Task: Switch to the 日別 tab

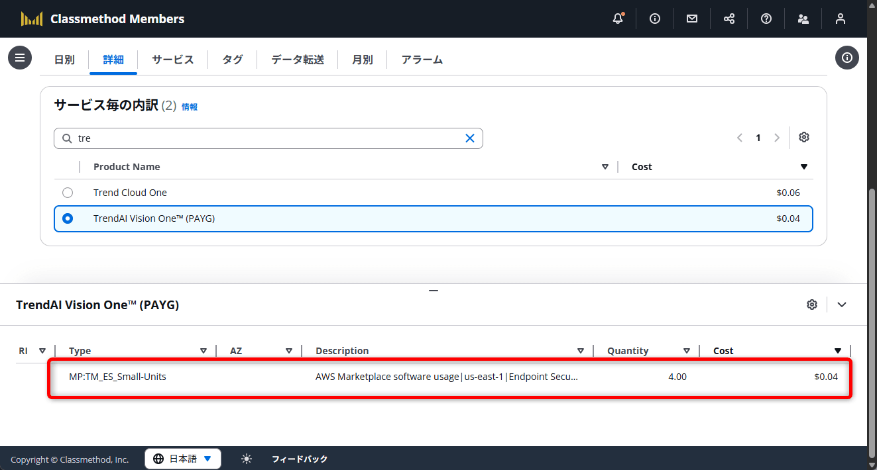Action: pos(64,60)
